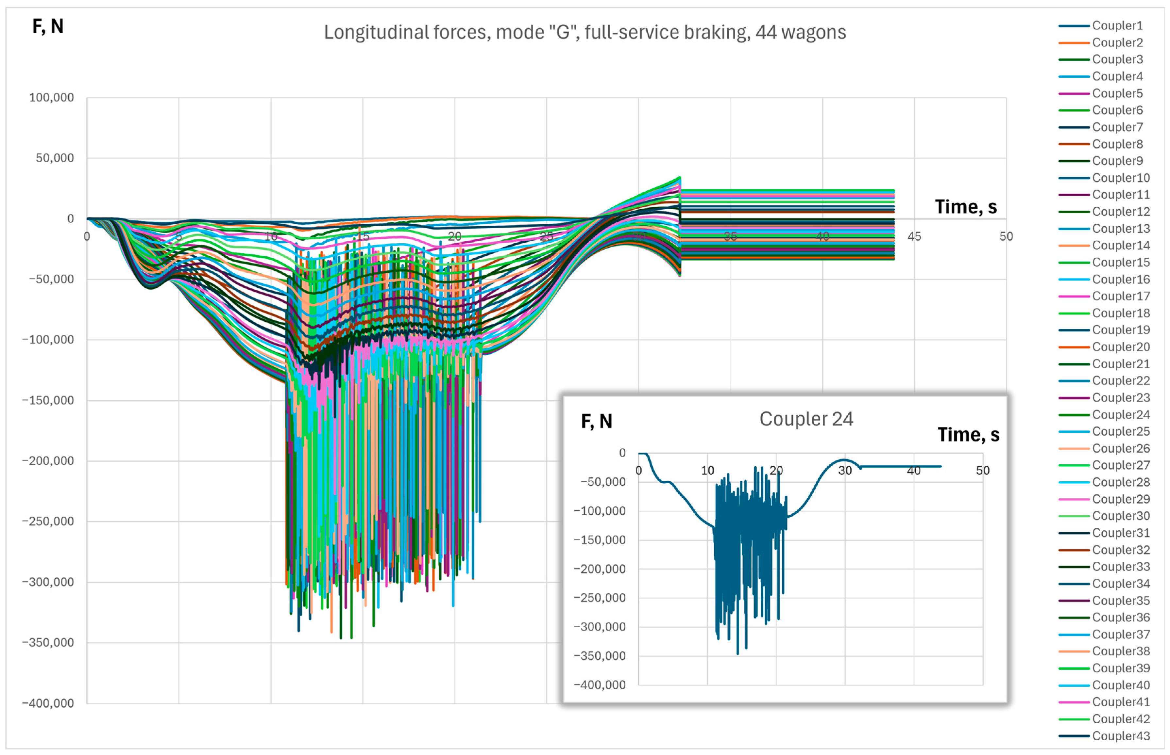Click the 100,000 tick label on y-axis

point(52,98)
